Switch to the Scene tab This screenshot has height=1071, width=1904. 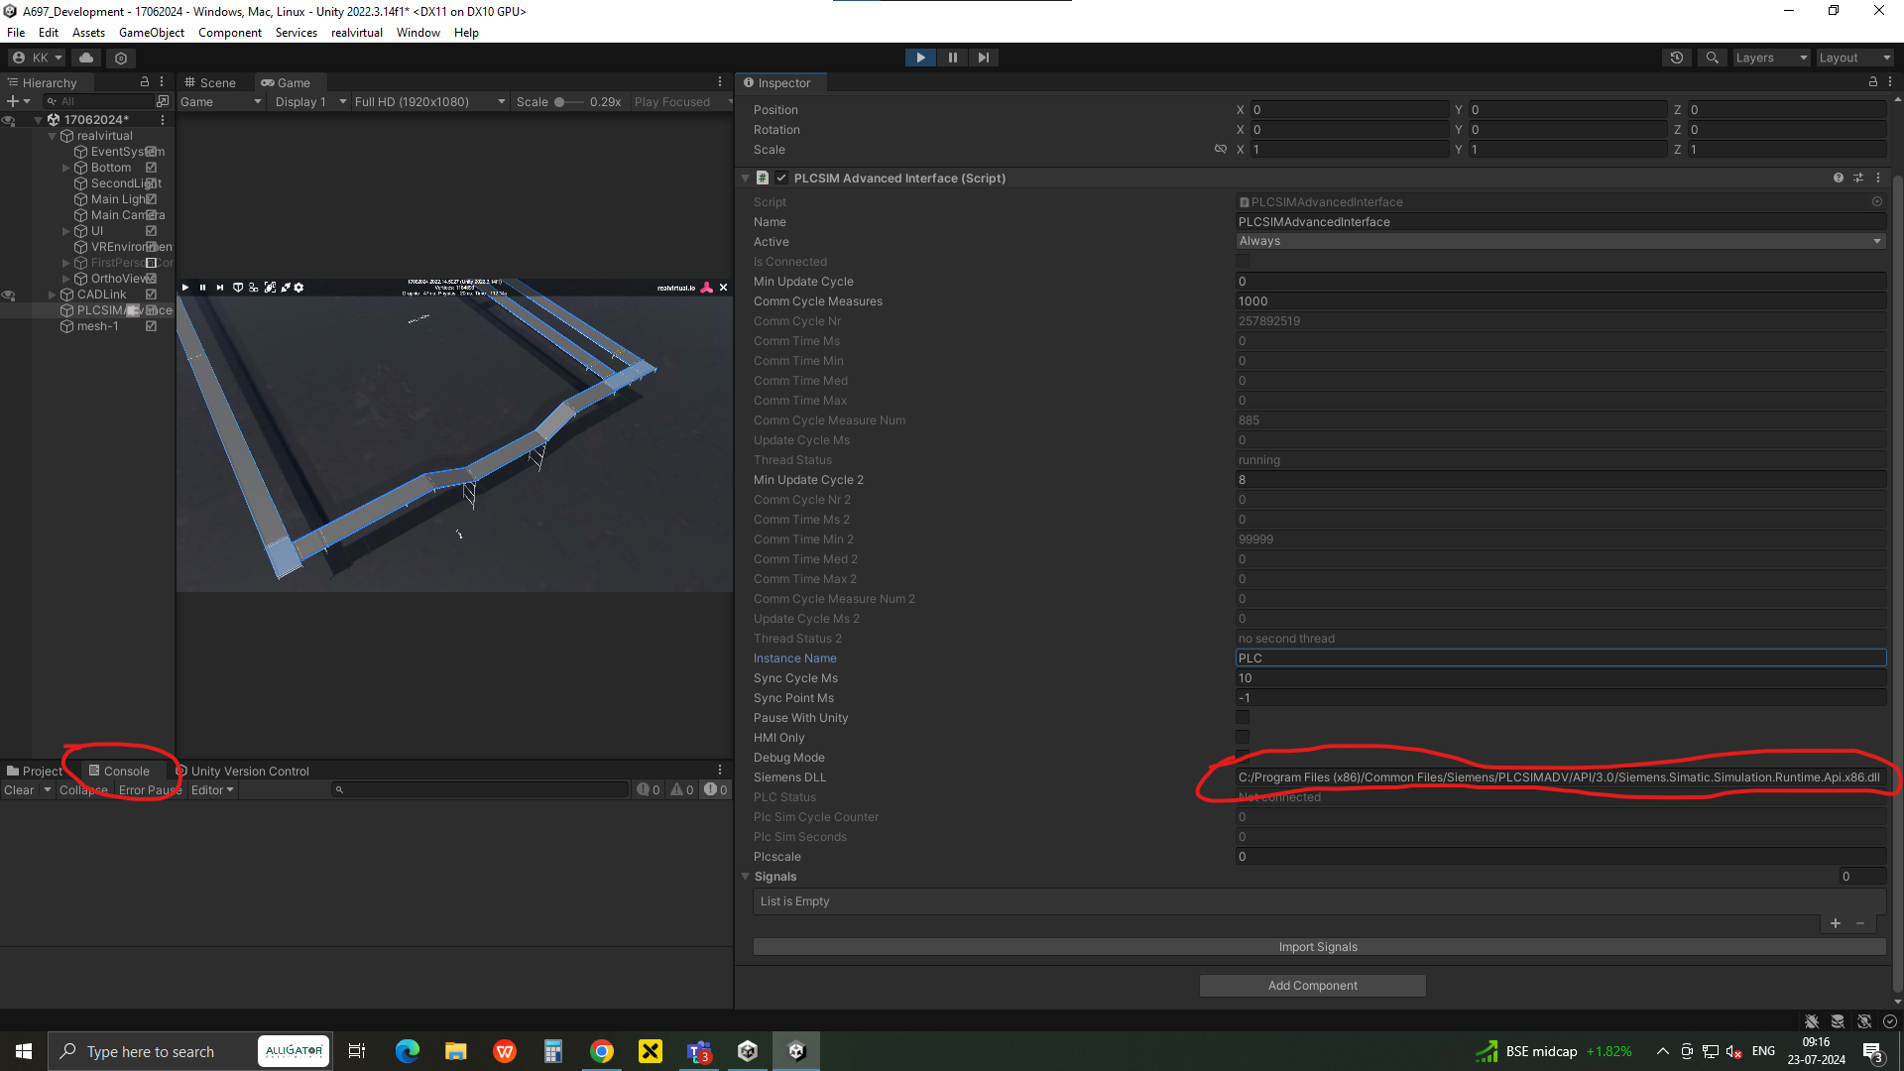(x=210, y=82)
